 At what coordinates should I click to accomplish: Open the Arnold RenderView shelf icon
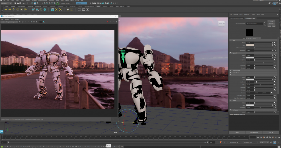coord(80,10)
